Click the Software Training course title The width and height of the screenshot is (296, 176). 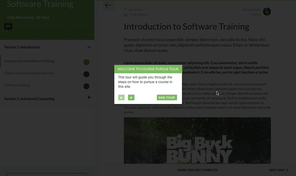click(40, 4)
